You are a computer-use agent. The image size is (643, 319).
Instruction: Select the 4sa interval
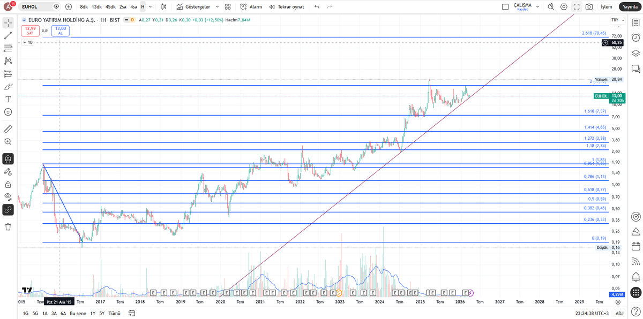tap(134, 7)
